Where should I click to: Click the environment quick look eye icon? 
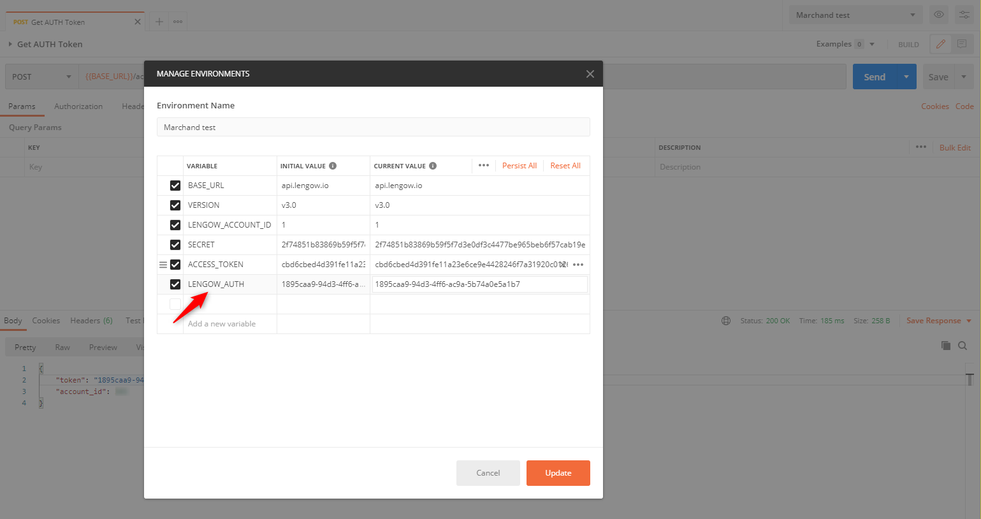point(939,15)
